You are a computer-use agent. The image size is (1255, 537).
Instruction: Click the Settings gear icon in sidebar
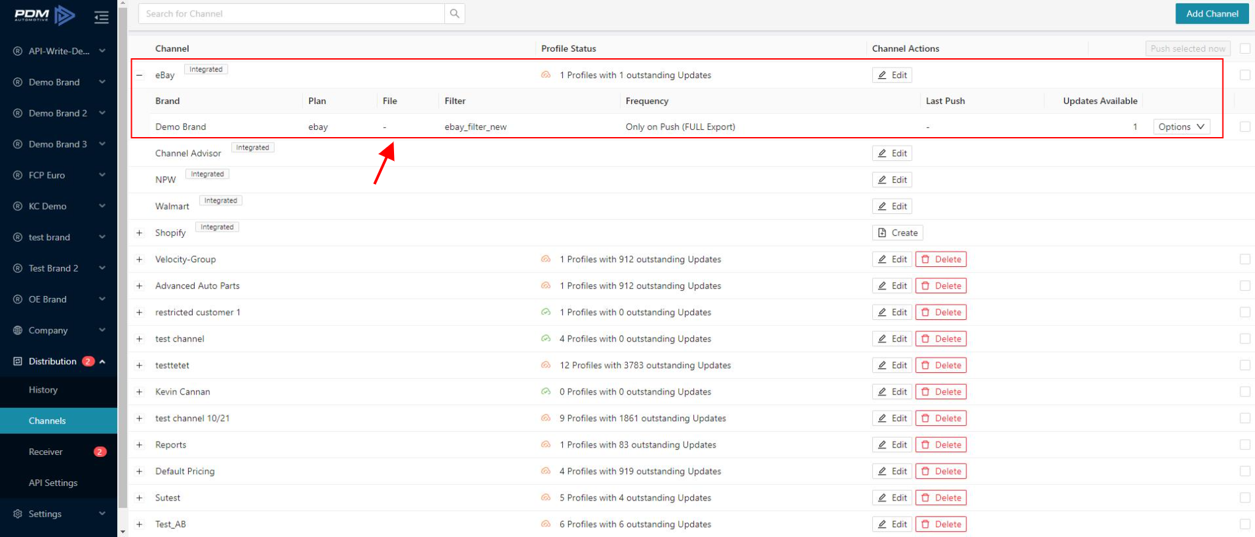[x=18, y=514]
